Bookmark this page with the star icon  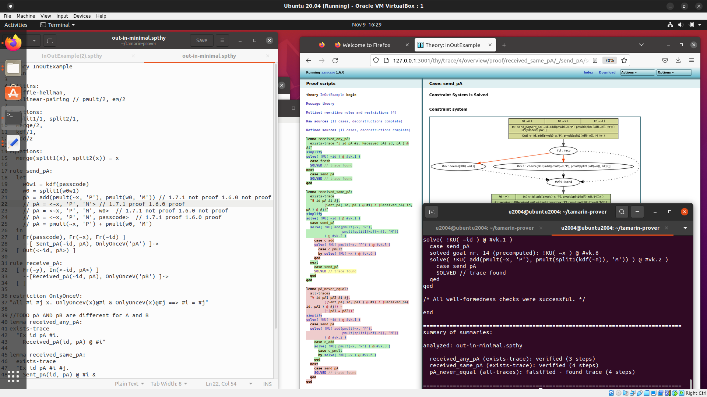pos(624,60)
